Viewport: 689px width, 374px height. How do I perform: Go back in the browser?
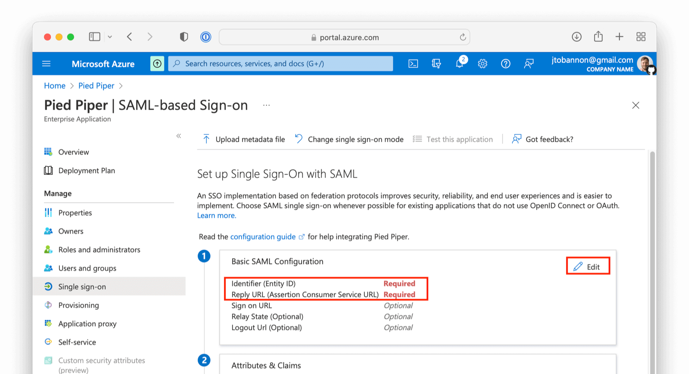(x=130, y=37)
